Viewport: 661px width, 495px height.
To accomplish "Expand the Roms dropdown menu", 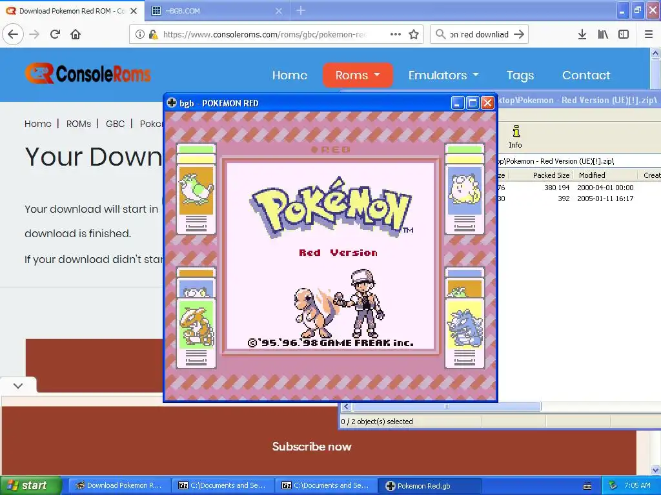I will [x=358, y=75].
